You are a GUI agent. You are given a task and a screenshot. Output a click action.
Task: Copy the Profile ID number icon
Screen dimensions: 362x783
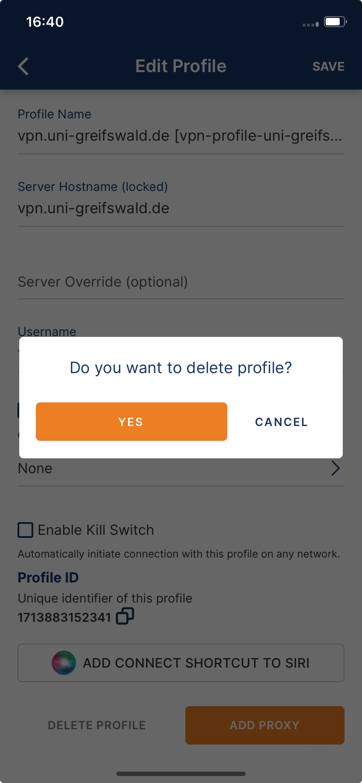click(x=125, y=617)
